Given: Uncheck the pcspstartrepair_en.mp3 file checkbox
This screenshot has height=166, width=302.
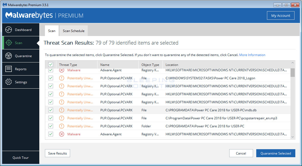Looking at the screenshot, I should (x=51, y=118).
